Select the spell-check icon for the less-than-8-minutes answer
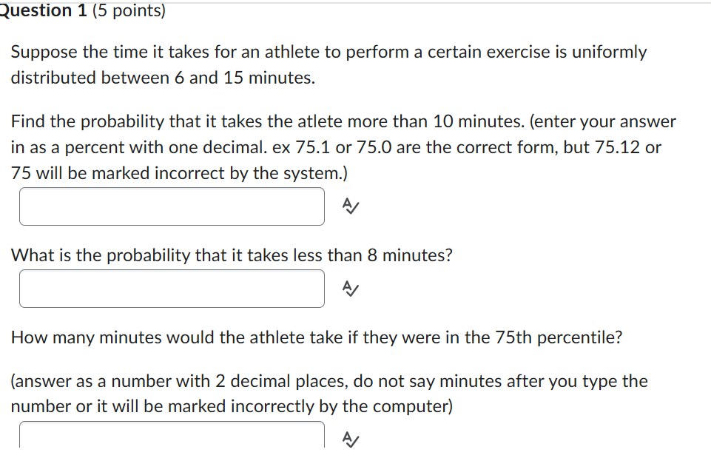711x461 pixels. 349,289
